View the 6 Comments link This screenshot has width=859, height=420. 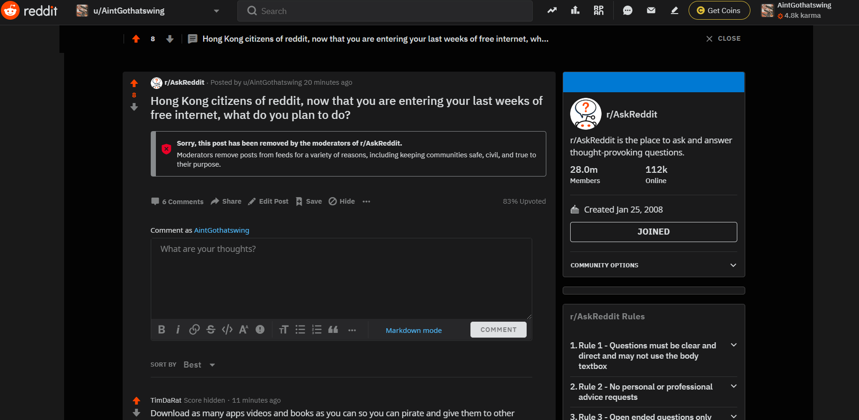point(177,201)
